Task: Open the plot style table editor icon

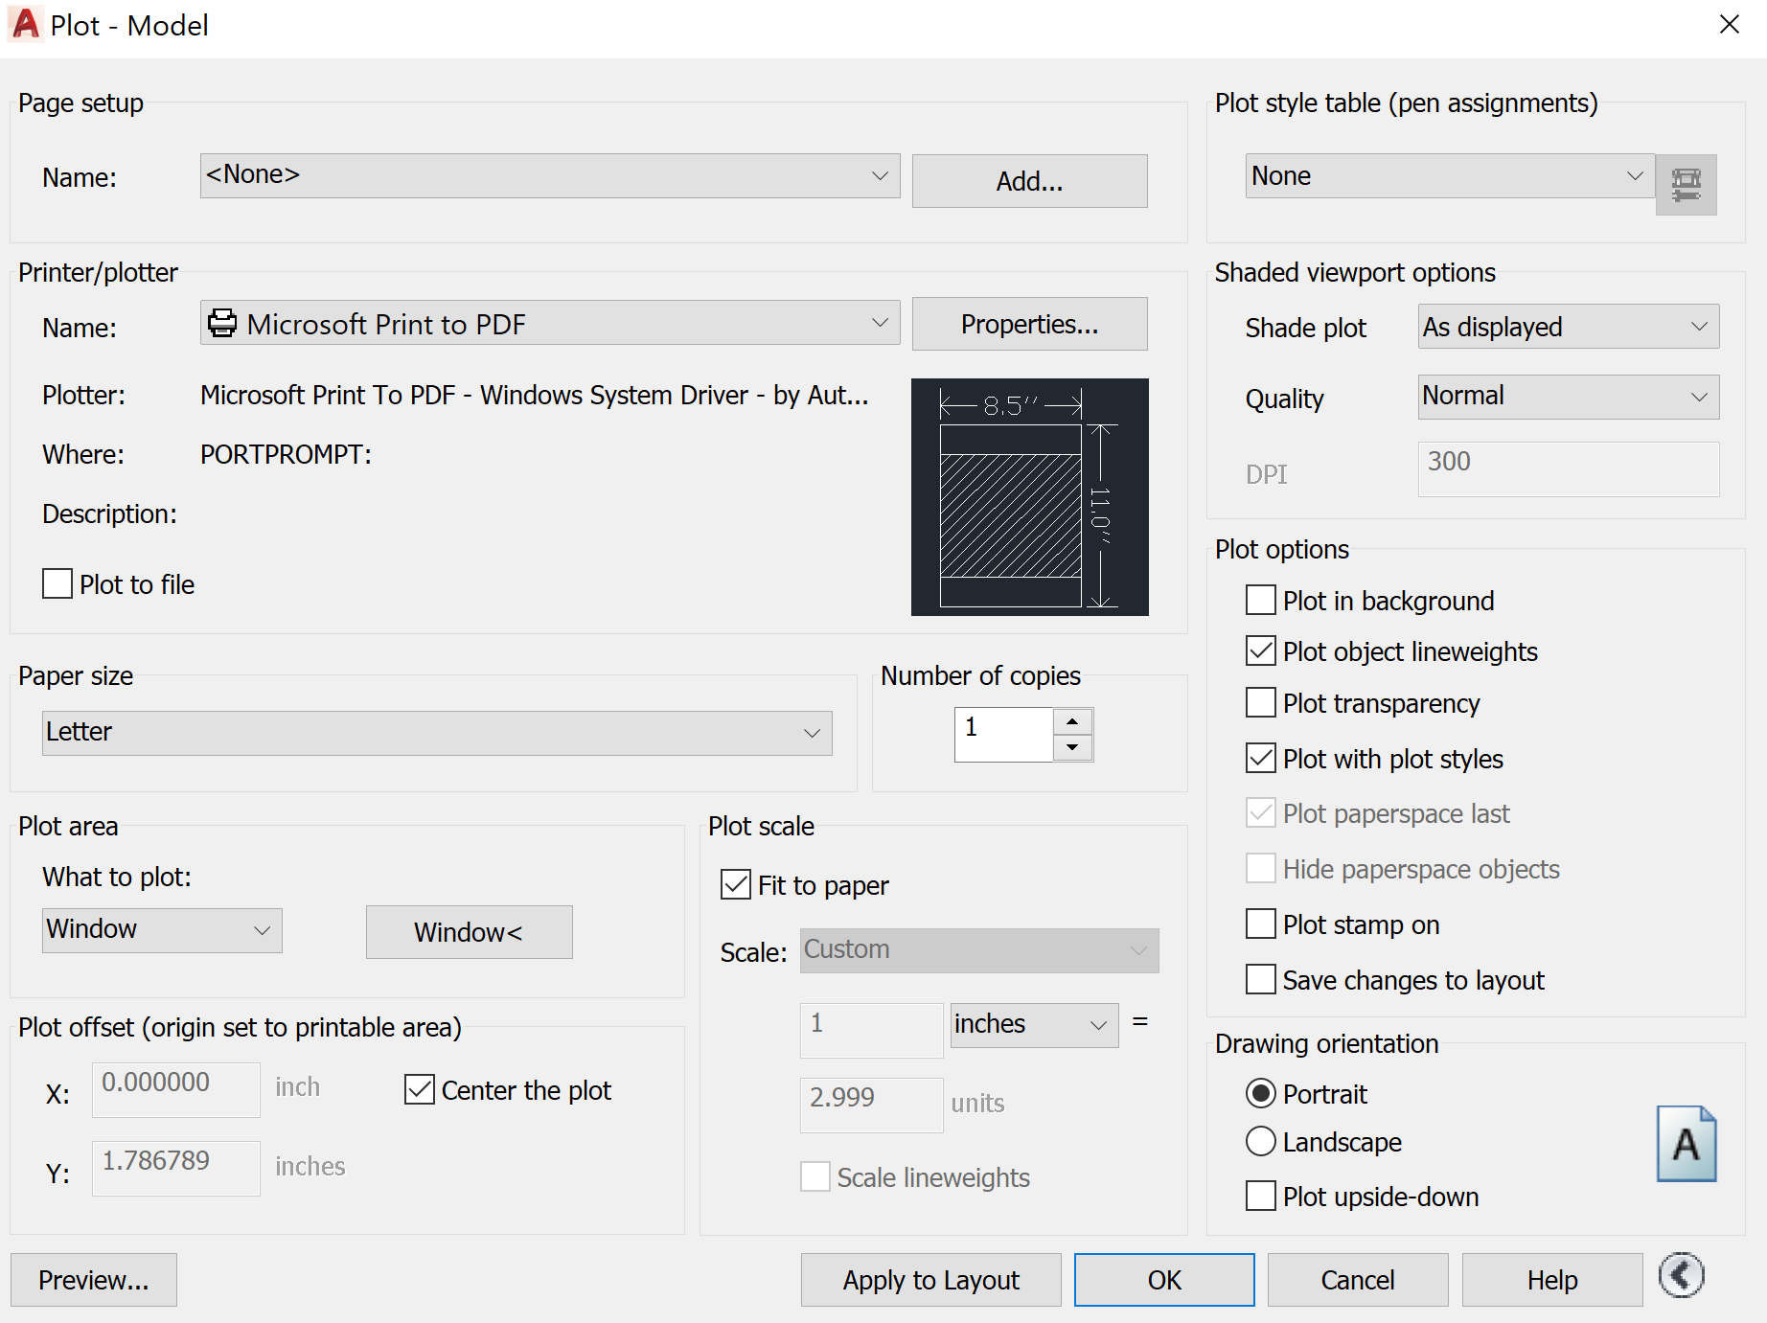Action: click(x=1687, y=183)
